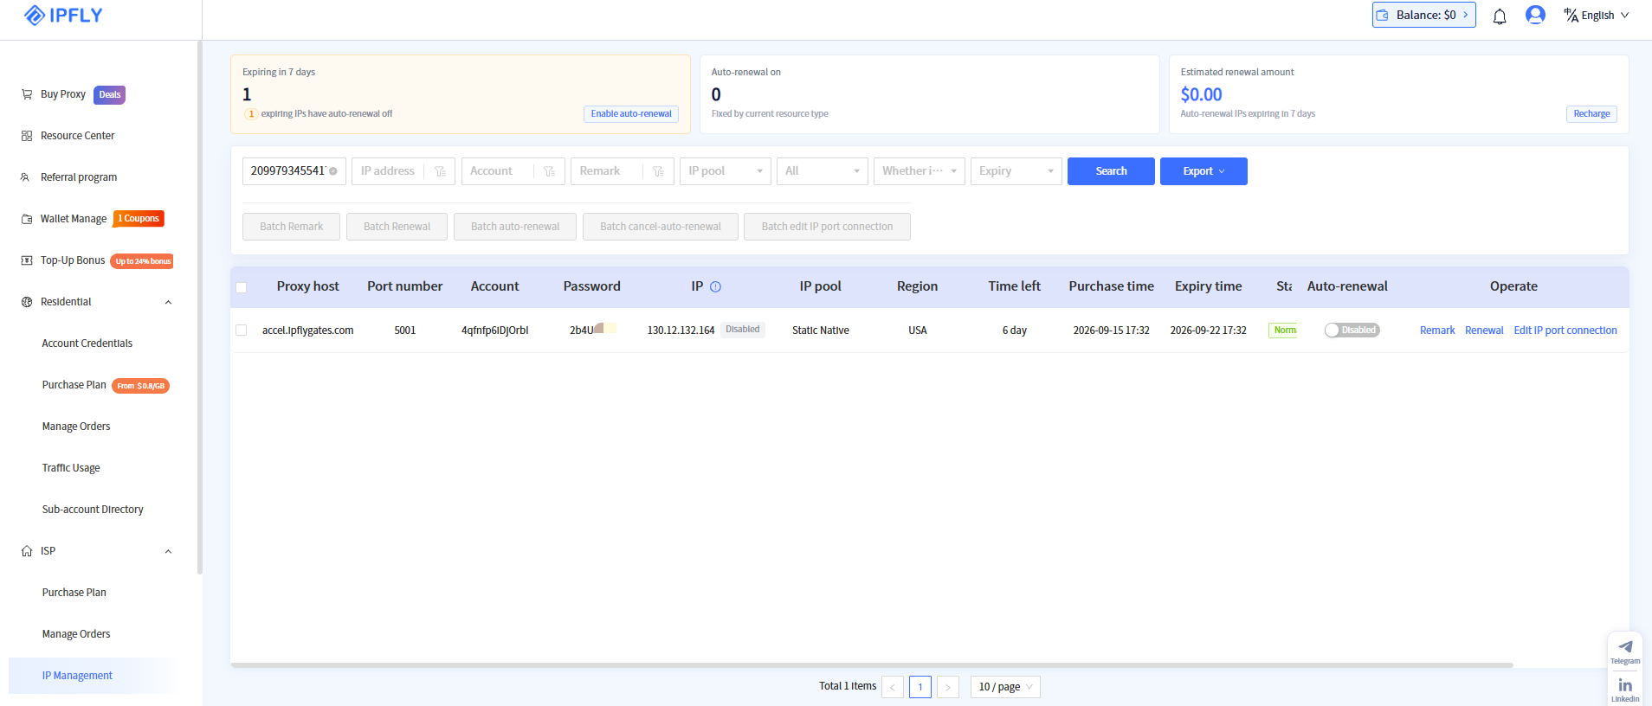Open the IP pool dropdown filter
The image size is (1652, 706).
coord(726,171)
